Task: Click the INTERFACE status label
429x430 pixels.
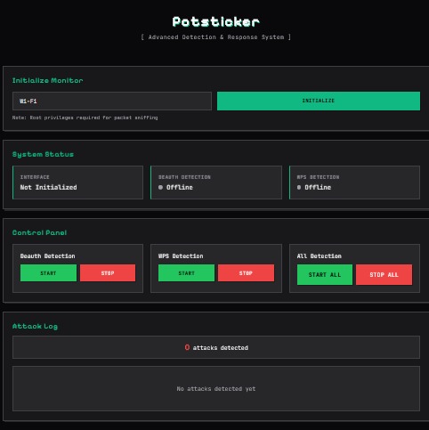Action: pos(35,177)
